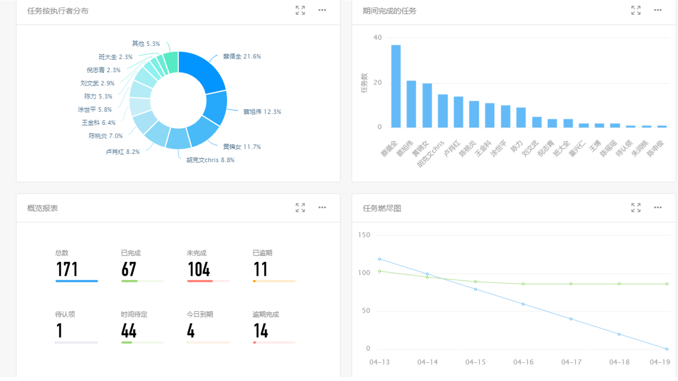Click the blue line point at 04-13
The height and width of the screenshot is (381, 678).
click(379, 259)
